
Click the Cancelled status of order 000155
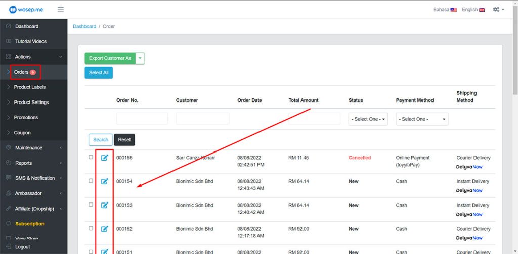[360, 158]
